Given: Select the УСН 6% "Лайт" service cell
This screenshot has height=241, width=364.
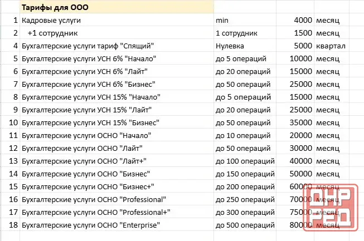Looking at the screenshot, I should pyautogui.click(x=117, y=71).
